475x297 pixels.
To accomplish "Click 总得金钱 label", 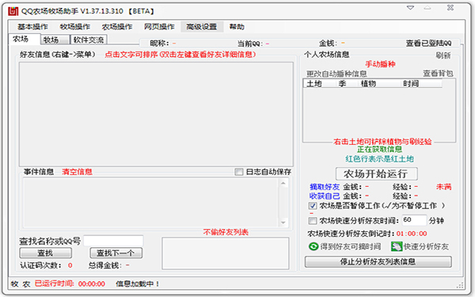I will [104, 265].
